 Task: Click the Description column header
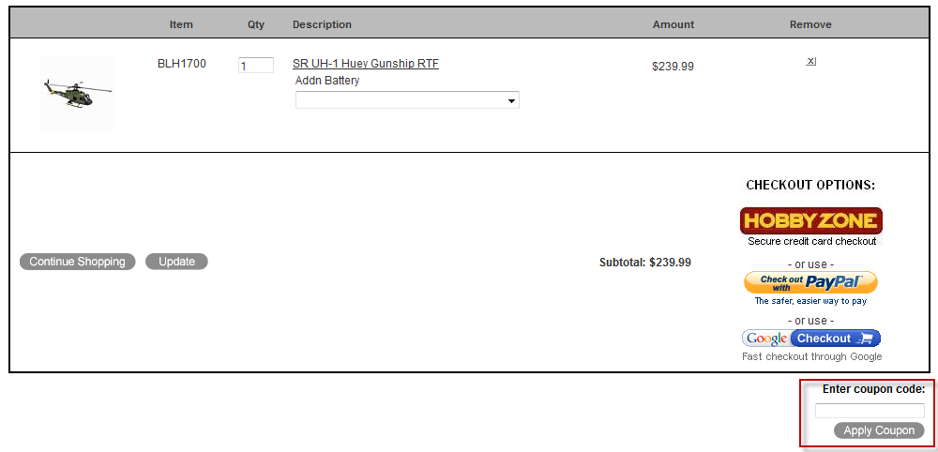pos(322,24)
